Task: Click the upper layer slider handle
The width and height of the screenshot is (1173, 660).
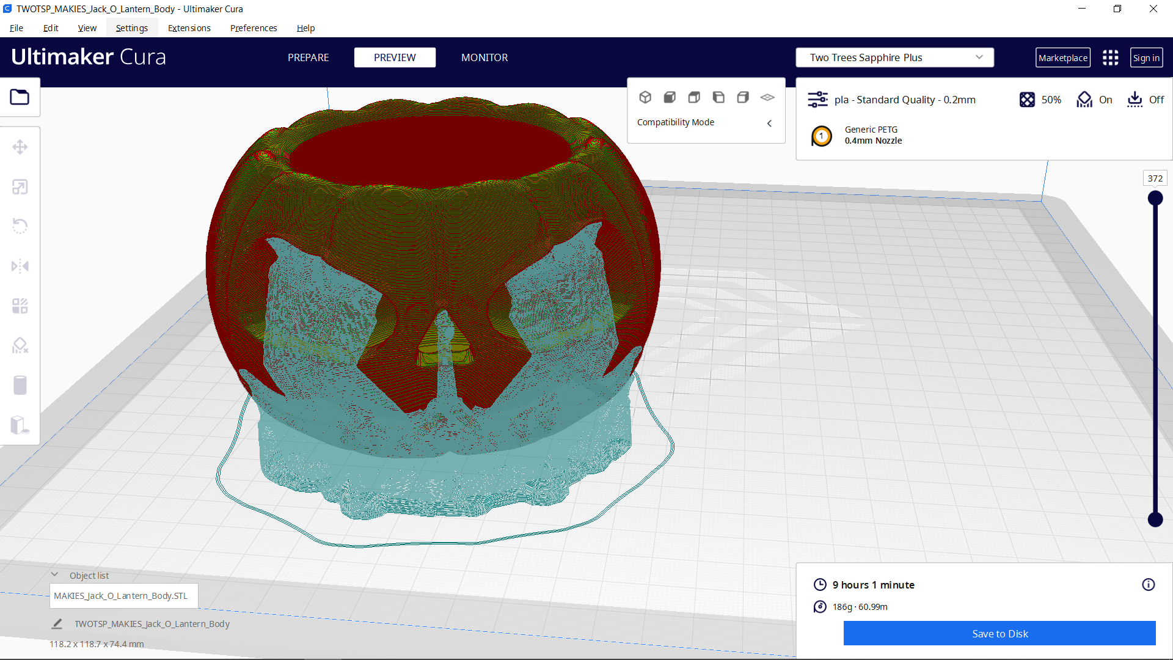Action: (x=1155, y=198)
